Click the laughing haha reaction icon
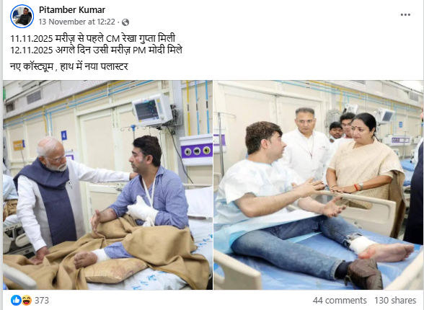Screen dimensions: 424x310 (26, 301)
